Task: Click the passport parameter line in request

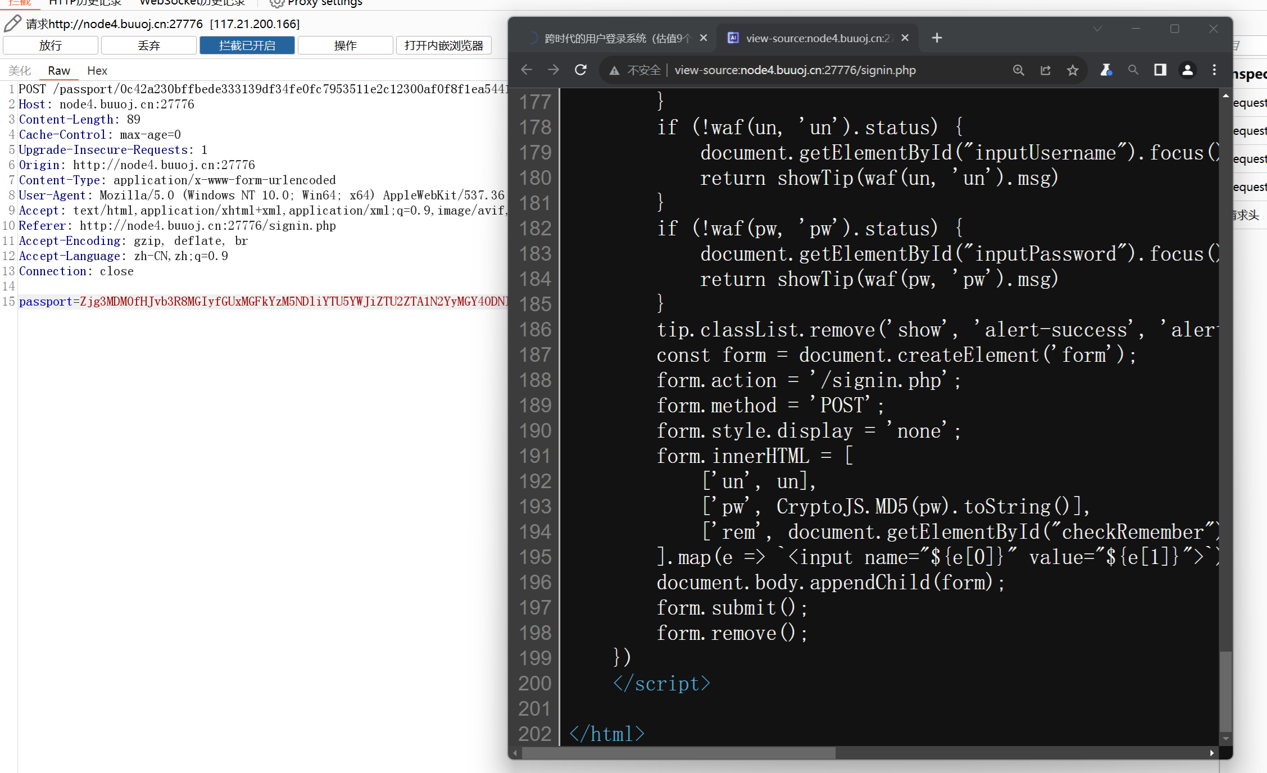Action: (x=263, y=302)
